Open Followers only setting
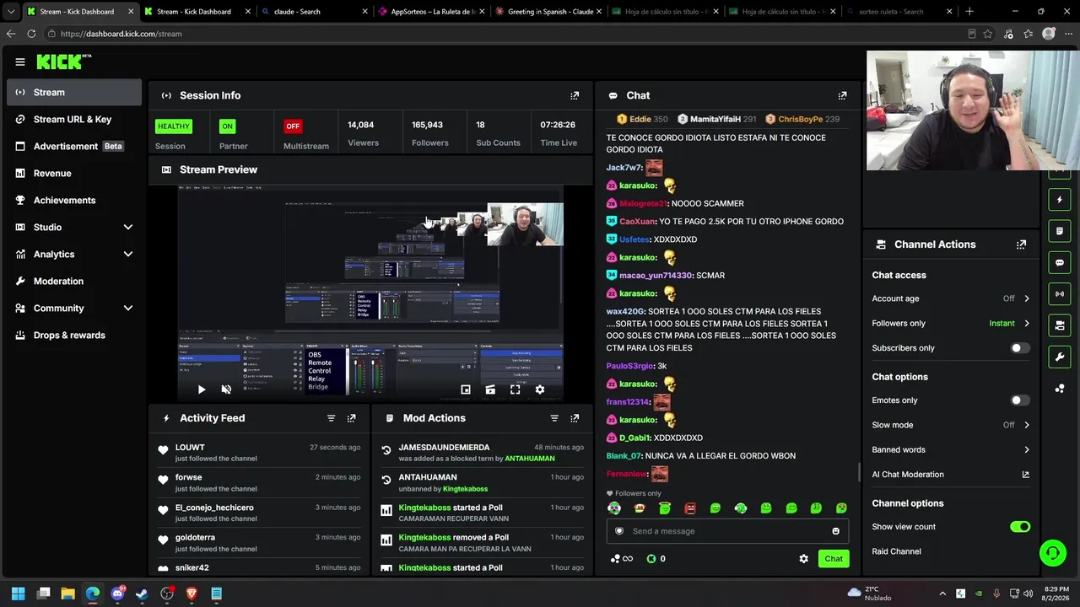 [x=951, y=323]
